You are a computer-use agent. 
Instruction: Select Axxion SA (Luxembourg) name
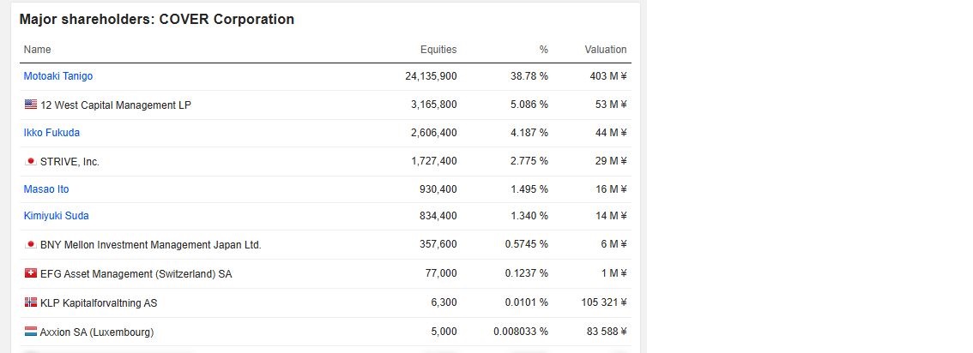coord(97,332)
